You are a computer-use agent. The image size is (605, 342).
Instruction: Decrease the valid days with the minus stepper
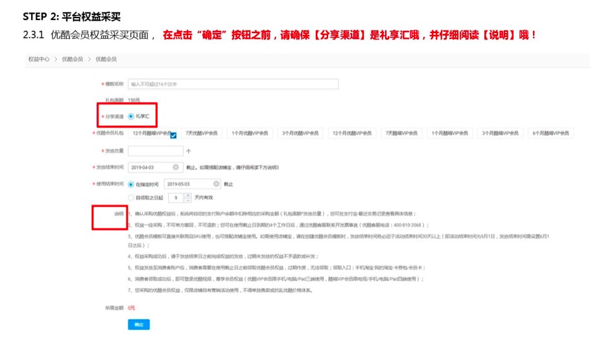pos(187,200)
